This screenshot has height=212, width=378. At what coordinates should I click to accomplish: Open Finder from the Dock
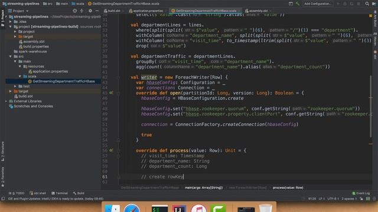pyautogui.click(x=112, y=208)
